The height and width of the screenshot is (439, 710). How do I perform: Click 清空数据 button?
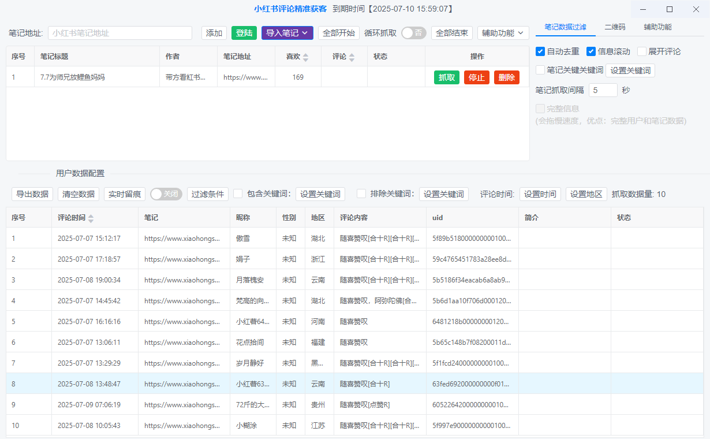(79, 194)
